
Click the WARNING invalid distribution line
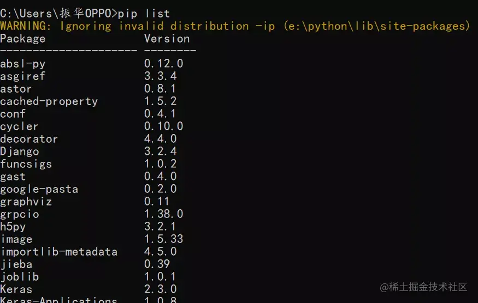(x=235, y=26)
